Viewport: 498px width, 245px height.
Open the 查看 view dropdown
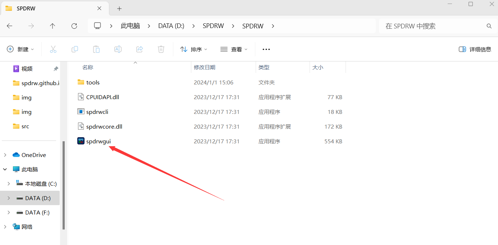coord(234,49)
